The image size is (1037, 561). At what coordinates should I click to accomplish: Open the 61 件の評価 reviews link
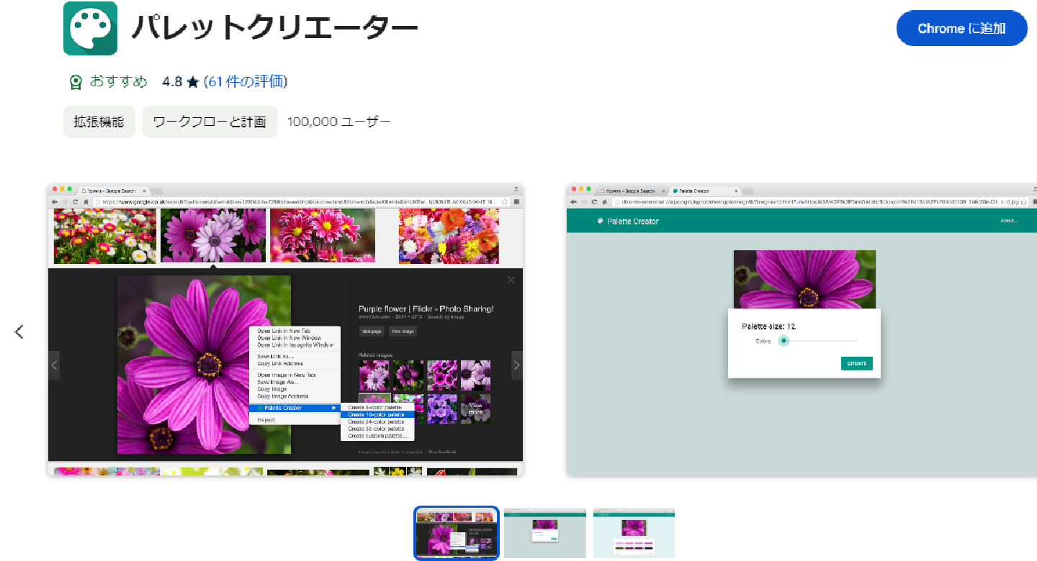246,81
